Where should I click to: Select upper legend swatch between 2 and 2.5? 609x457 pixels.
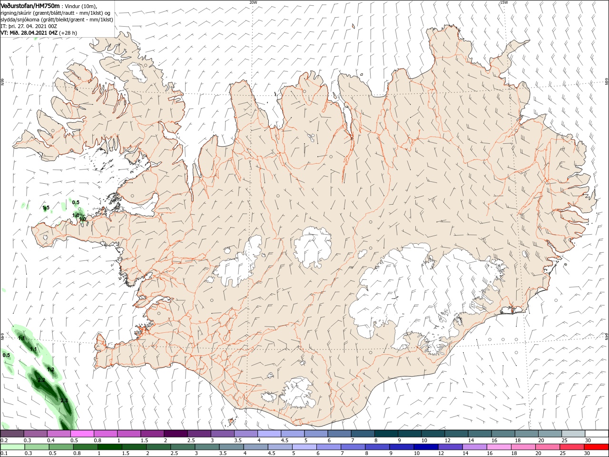[x=176, y=434]
